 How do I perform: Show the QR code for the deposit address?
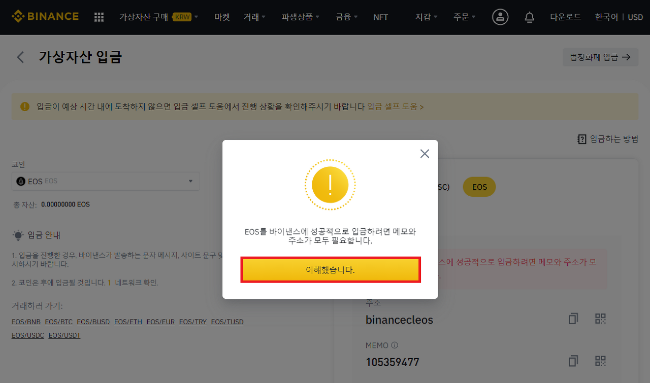click(600, 318)
